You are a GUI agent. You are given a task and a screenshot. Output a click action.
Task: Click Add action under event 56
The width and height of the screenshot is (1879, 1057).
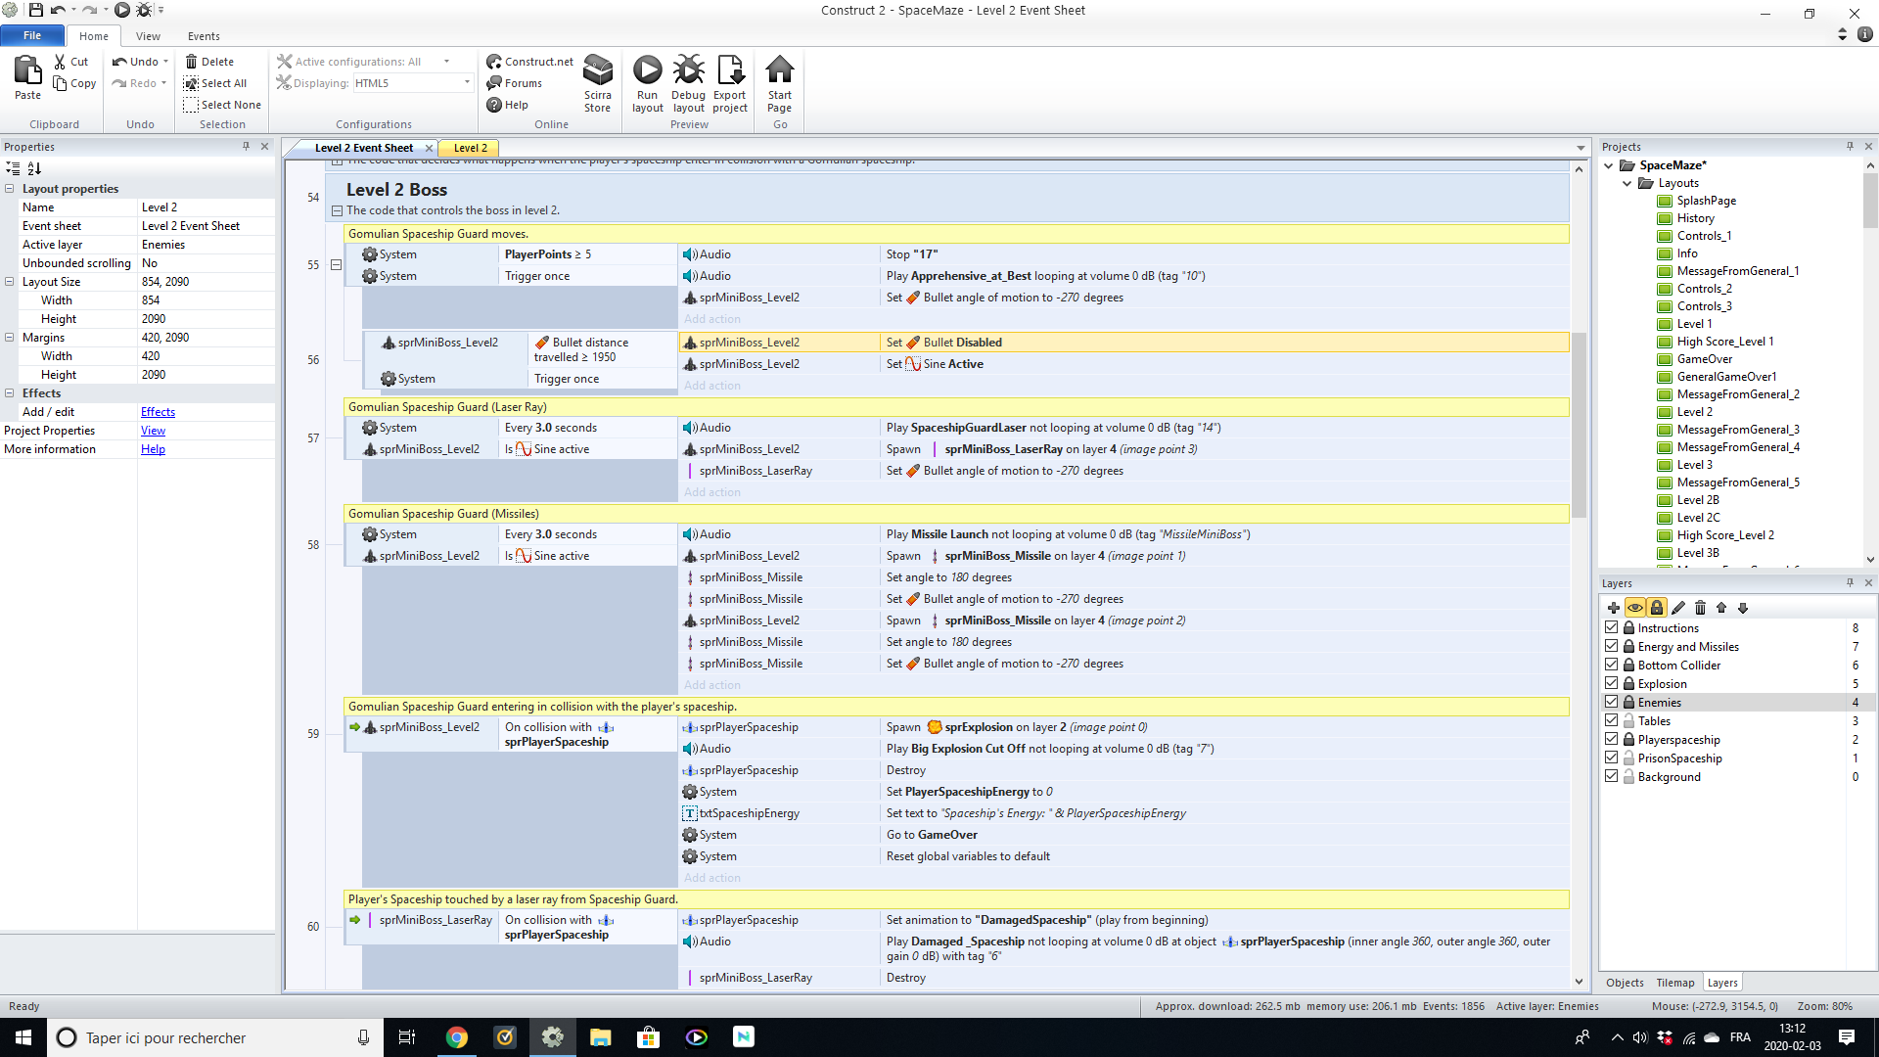(x=712, y=386)
